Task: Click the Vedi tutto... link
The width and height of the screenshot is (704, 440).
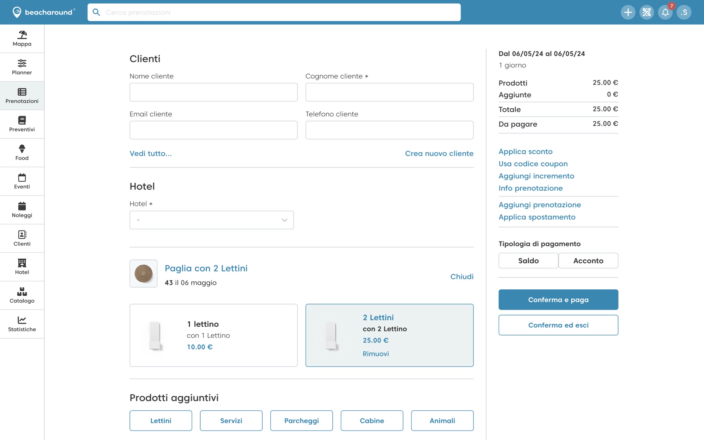Action: tap(151, 153)
